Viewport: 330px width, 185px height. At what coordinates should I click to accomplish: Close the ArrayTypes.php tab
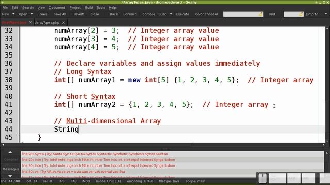pyautogui.click(x=63, y=22)
